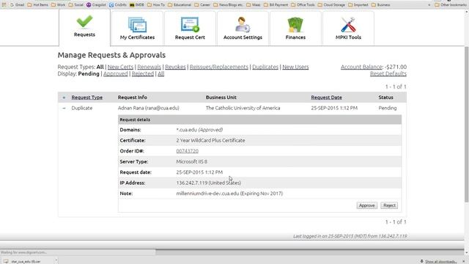The height and width of the screenshot is (264, 469).
Task: Filter request types by Renewals
Action: 149,67
